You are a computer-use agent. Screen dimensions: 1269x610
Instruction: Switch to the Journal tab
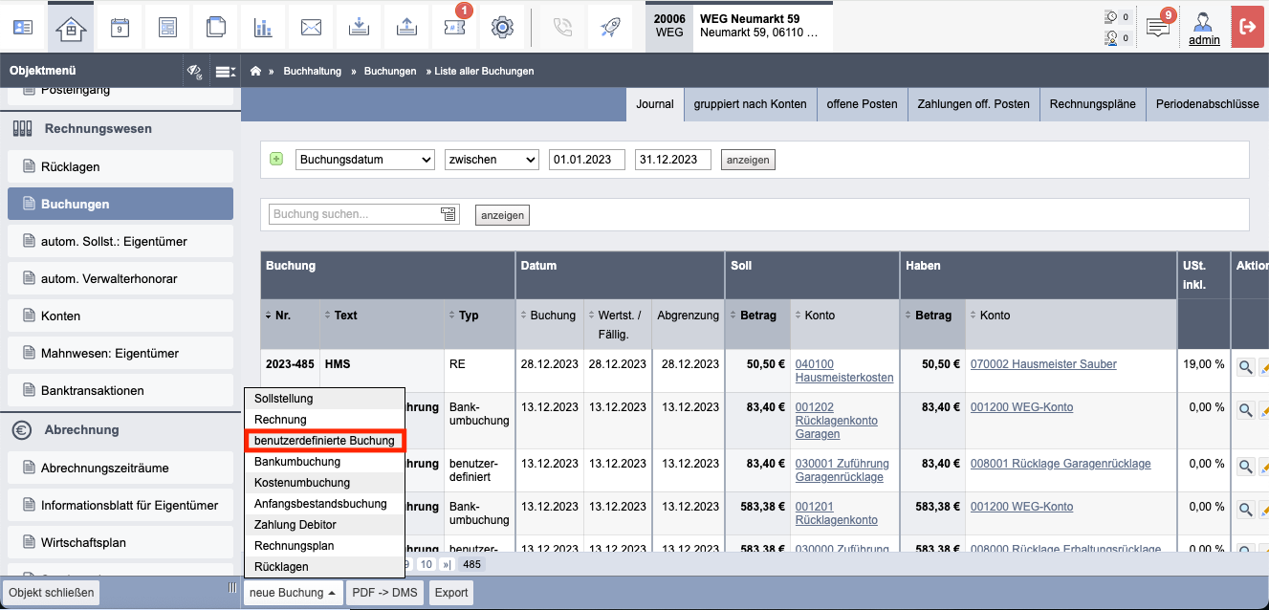(x=655, y=104)
